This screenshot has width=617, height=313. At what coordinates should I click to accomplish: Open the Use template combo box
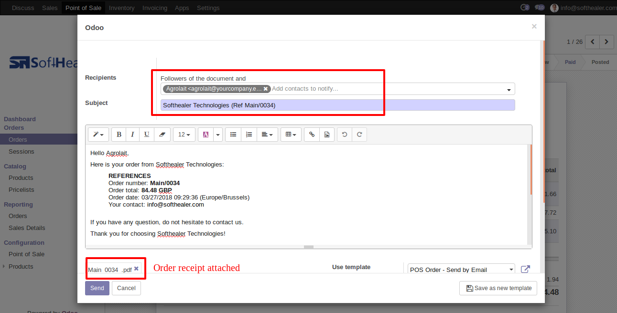[462, 270]
